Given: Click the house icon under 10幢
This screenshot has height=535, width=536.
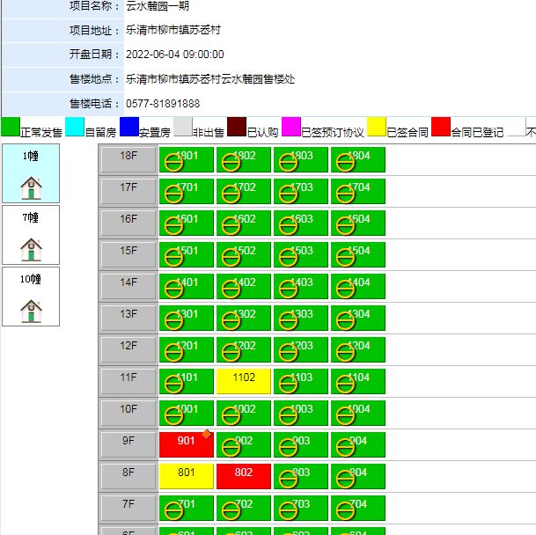Looking at the screenshot, I should point(32,311).
